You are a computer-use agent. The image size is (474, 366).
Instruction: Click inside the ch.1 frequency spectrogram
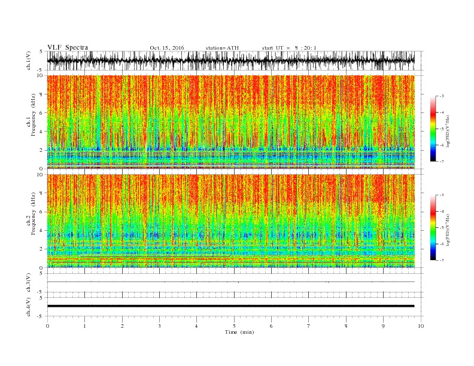231,122
